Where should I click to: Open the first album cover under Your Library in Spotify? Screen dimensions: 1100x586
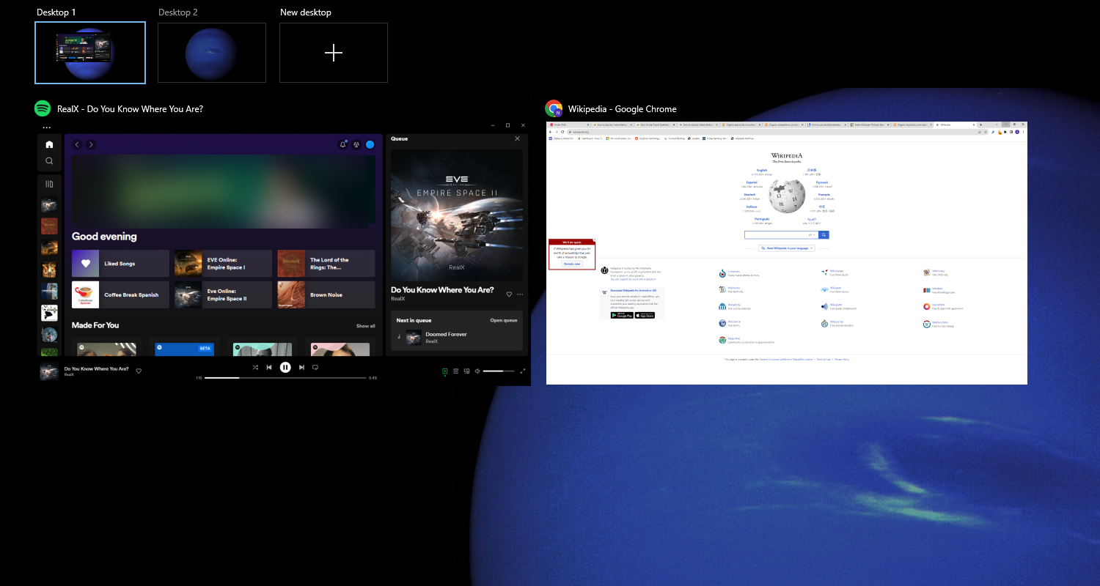click(x=49, y=206)
